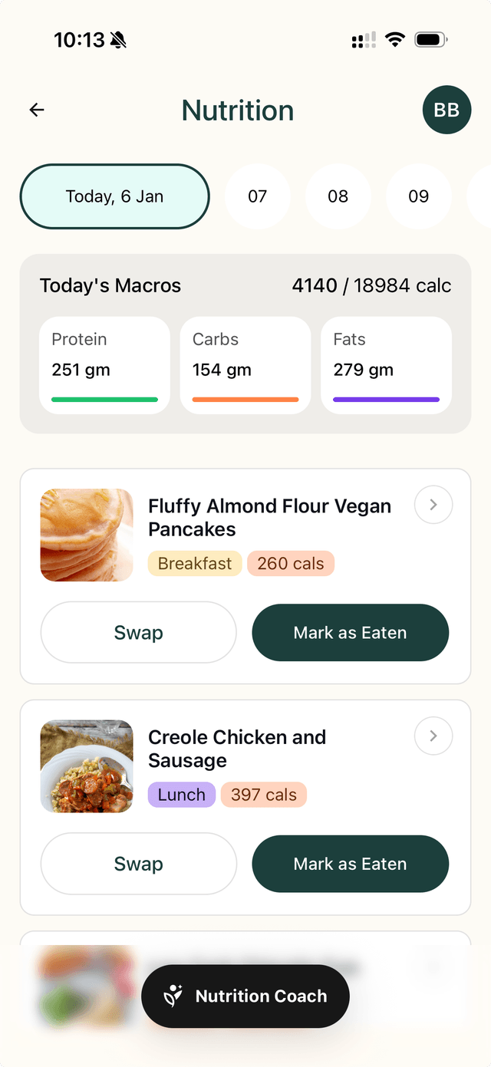The image size is (491, 1067).
Task: Mark the pancakes as eaten
Action: tap(350, 632)
